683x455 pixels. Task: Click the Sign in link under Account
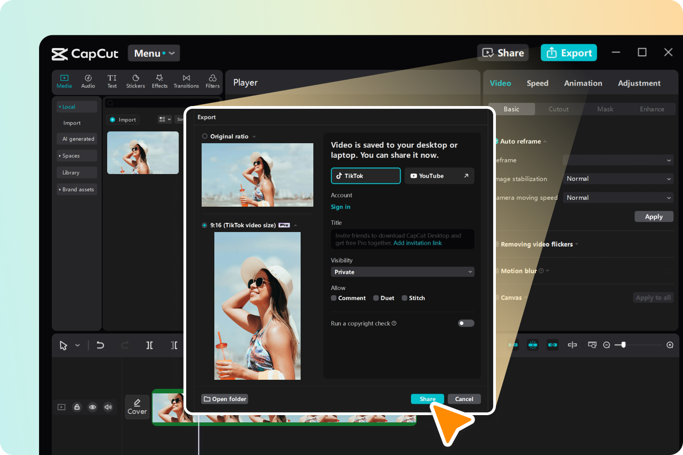pos(341,207)
